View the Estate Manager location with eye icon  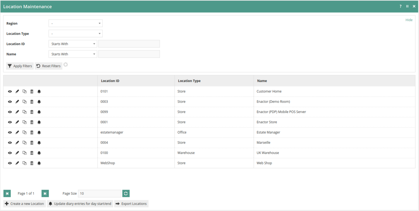(10, 132)
